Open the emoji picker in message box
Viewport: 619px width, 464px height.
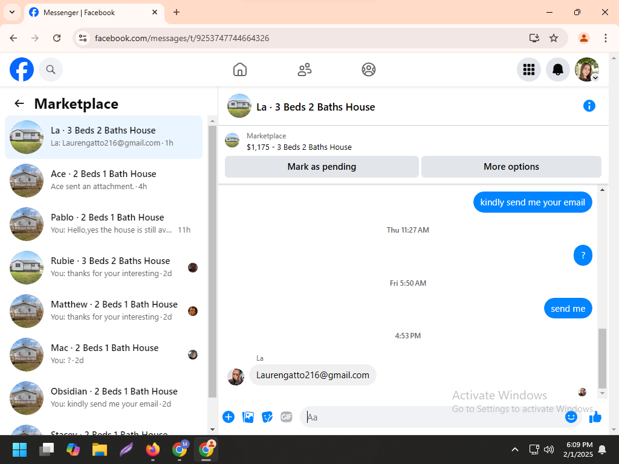[571, 417]
